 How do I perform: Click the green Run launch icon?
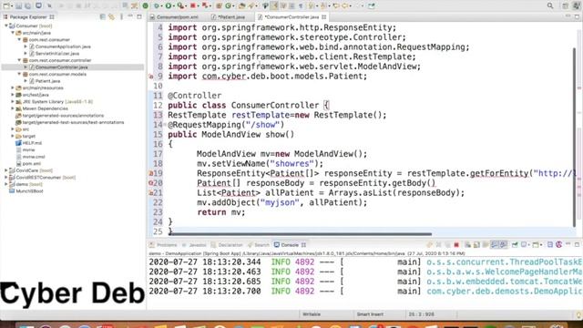(x=169, y=5)
